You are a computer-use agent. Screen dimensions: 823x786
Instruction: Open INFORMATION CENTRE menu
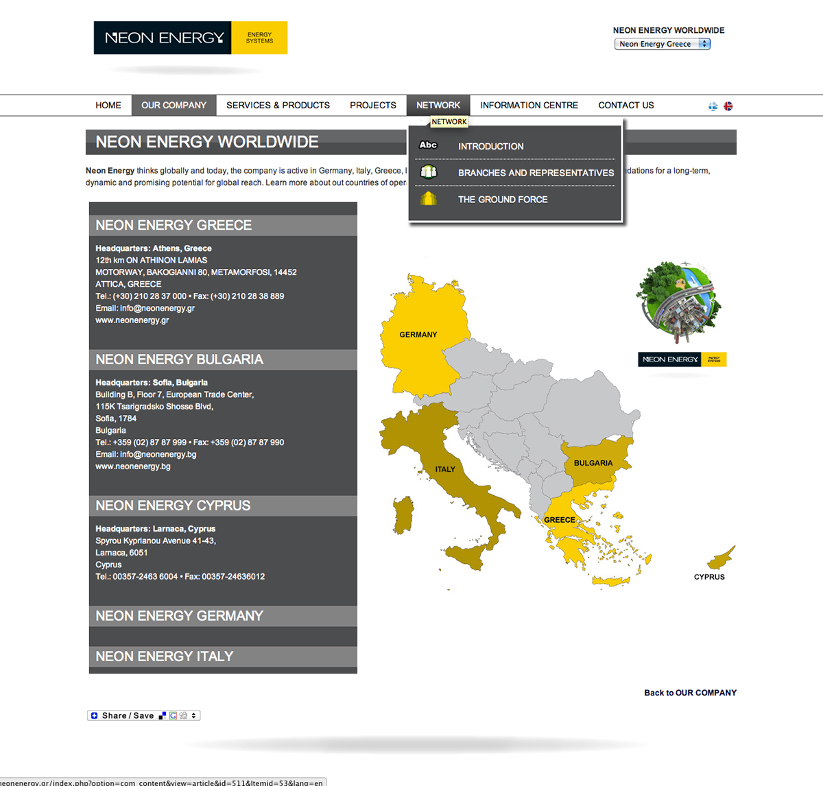point(529,105)
